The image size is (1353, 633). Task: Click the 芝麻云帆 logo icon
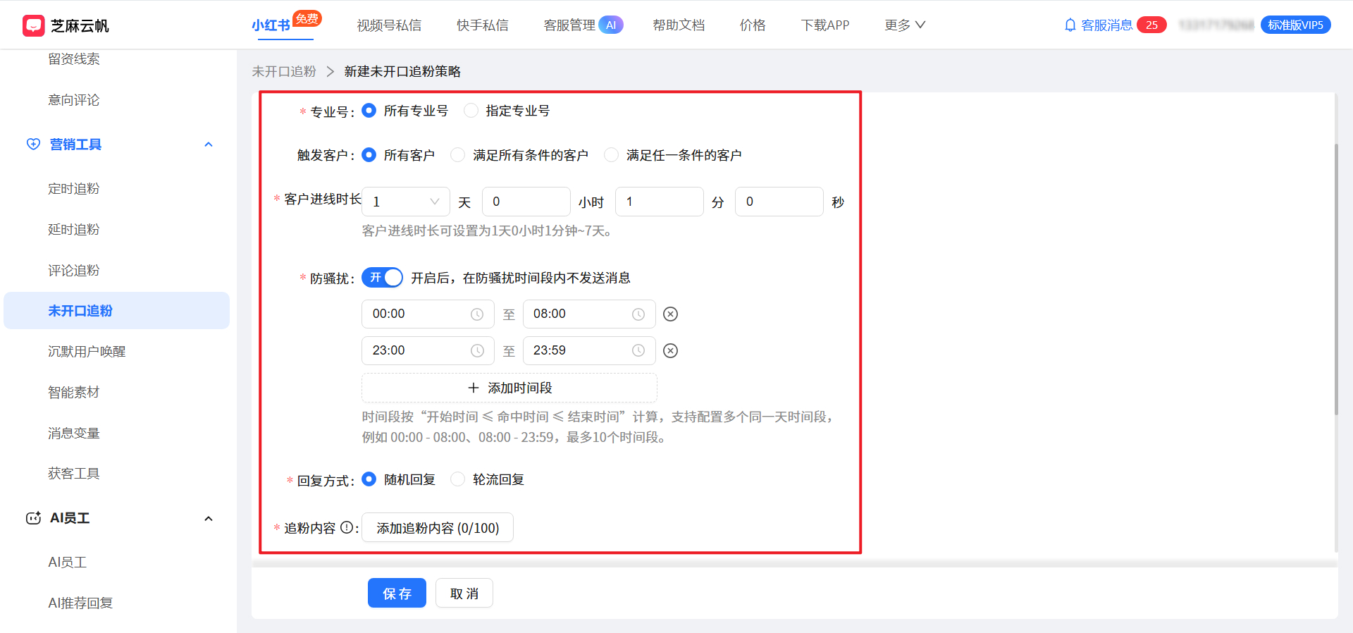tap(34, 25)
